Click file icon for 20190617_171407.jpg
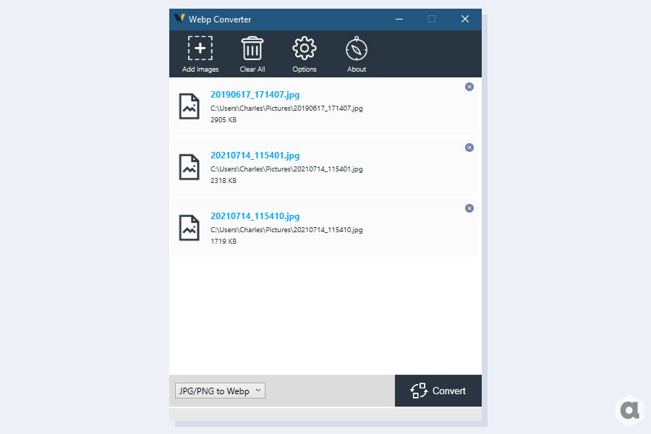 pos(189,106)
